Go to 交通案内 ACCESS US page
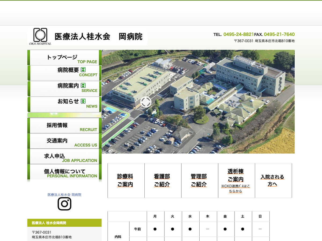The image size is (322, 241). (x=64, y=141)
